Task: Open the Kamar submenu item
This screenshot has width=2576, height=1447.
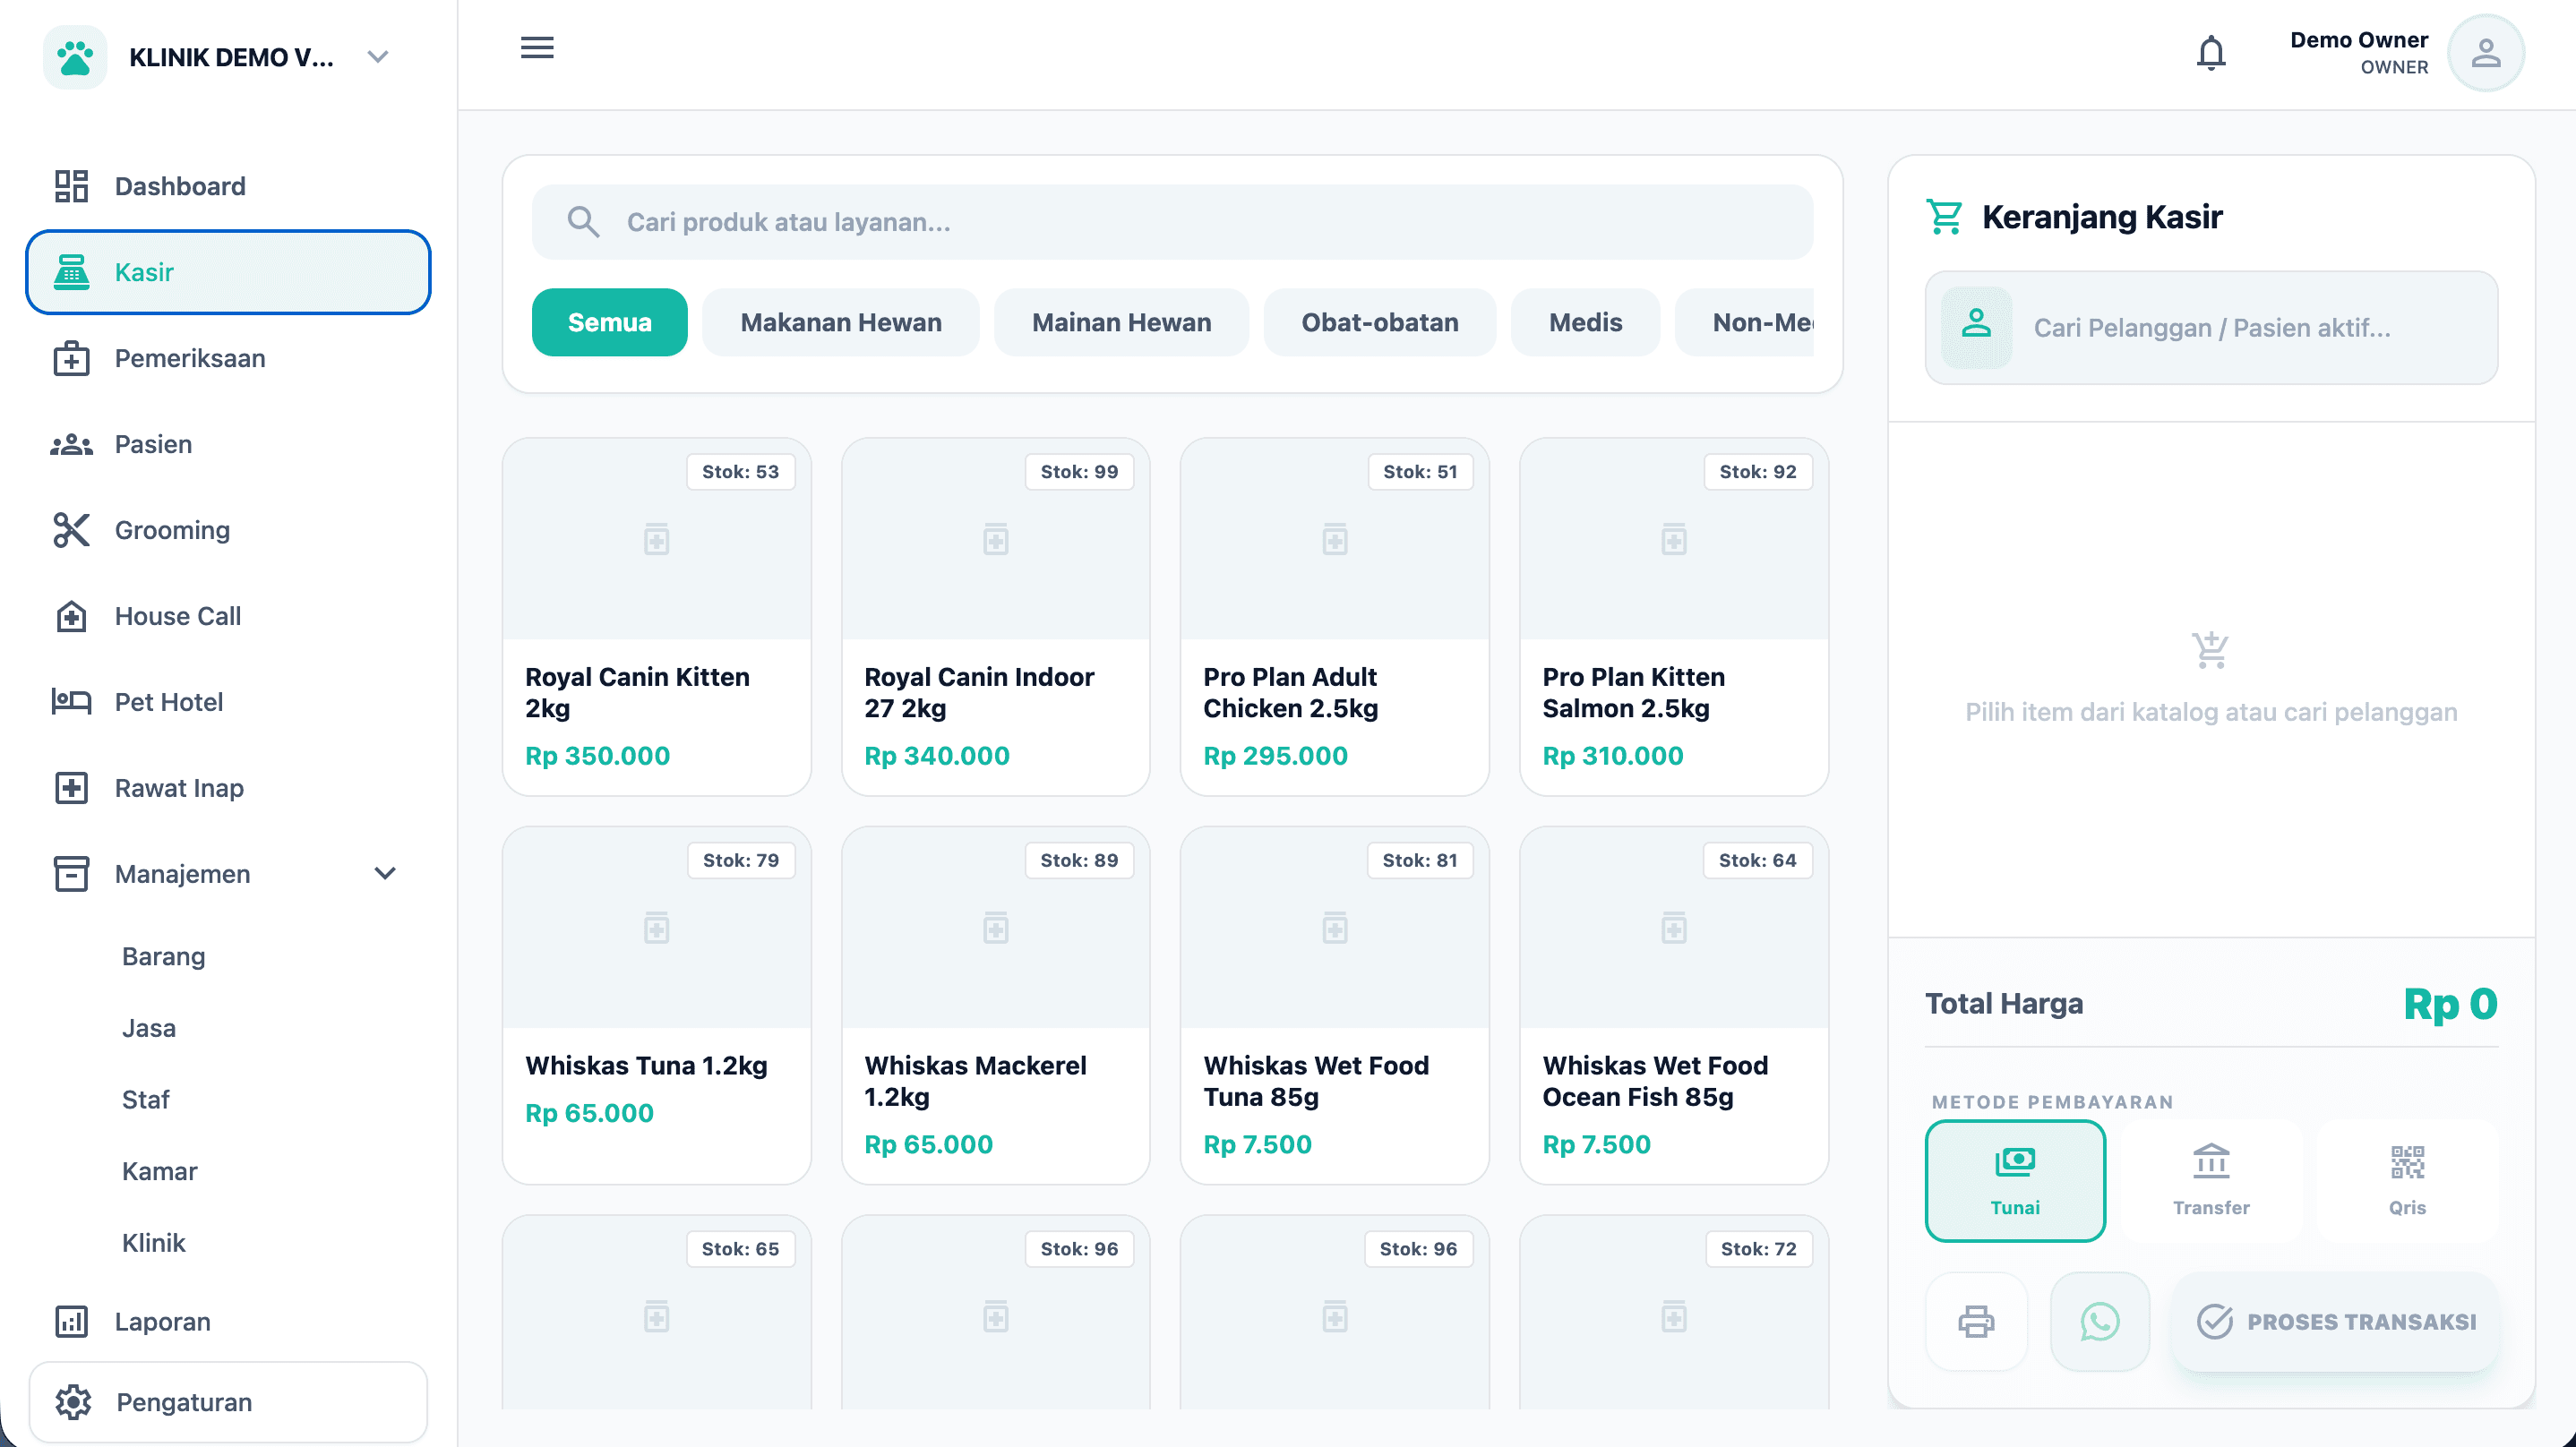Action: (x=160, y=1171)
